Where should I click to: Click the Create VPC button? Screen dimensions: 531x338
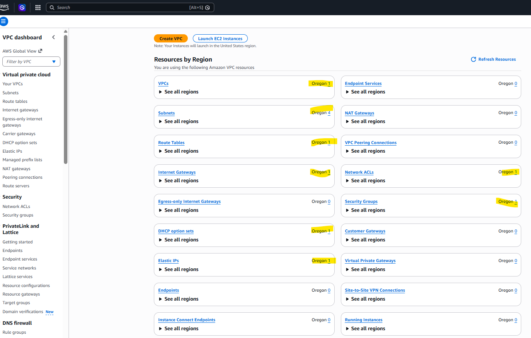(171, 38)
